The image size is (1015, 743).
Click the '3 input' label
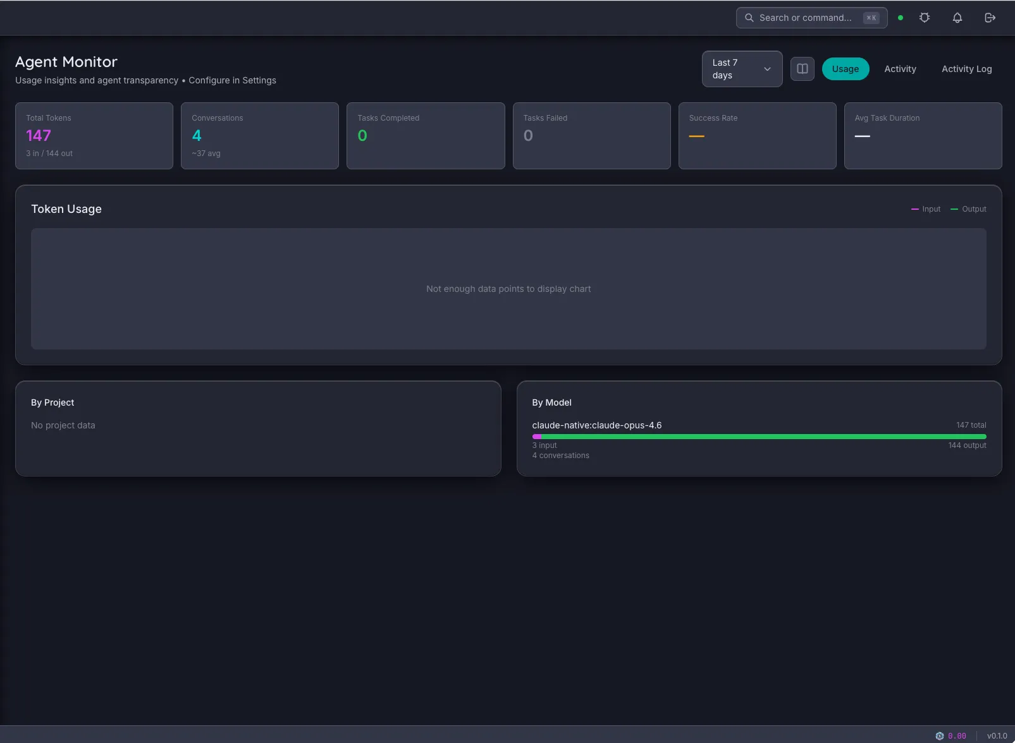(544, 445)
